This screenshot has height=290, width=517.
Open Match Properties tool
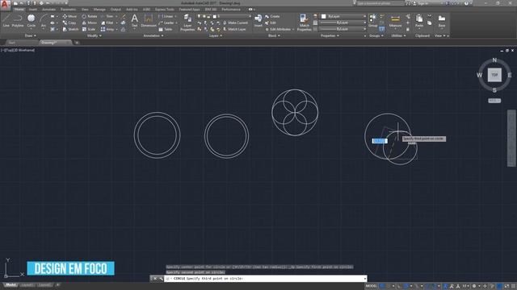click(304, 23)
